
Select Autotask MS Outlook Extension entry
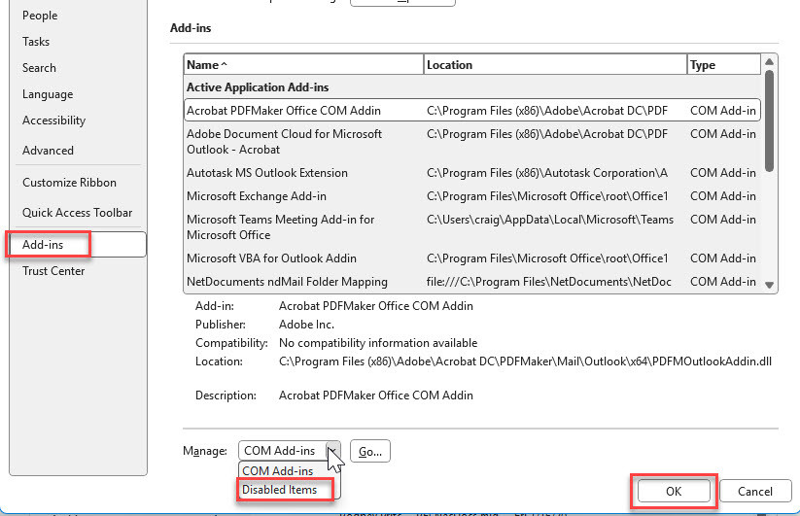coord(267,173)
